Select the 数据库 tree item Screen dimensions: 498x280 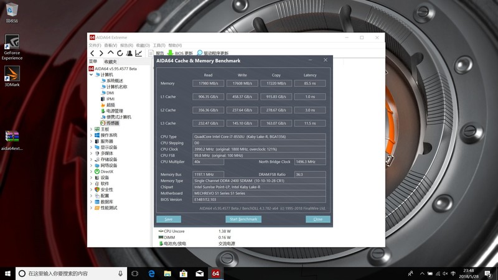click(104, 202)
